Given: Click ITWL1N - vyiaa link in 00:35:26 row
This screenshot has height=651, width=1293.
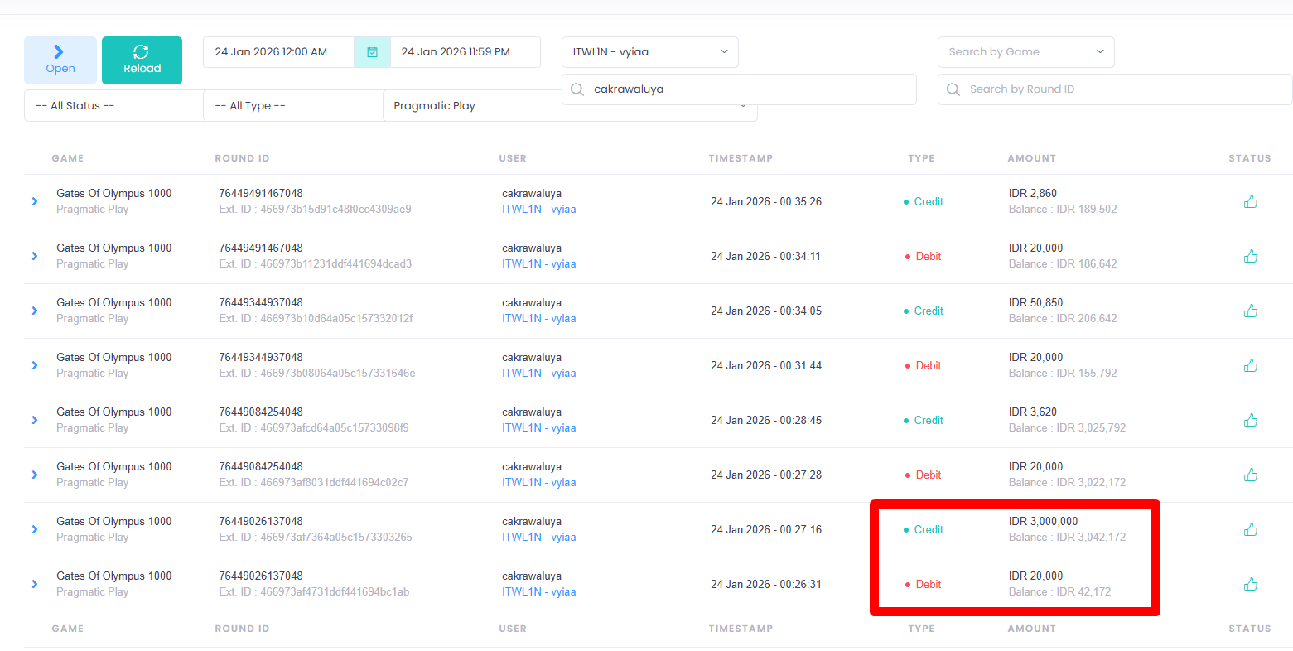Looking at the screenshot, I should point(539,210).
